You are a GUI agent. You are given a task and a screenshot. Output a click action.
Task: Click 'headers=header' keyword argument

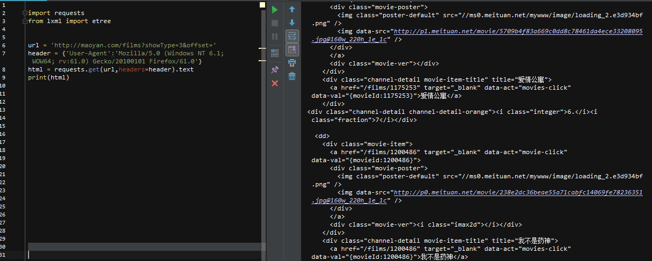[145, 69]
